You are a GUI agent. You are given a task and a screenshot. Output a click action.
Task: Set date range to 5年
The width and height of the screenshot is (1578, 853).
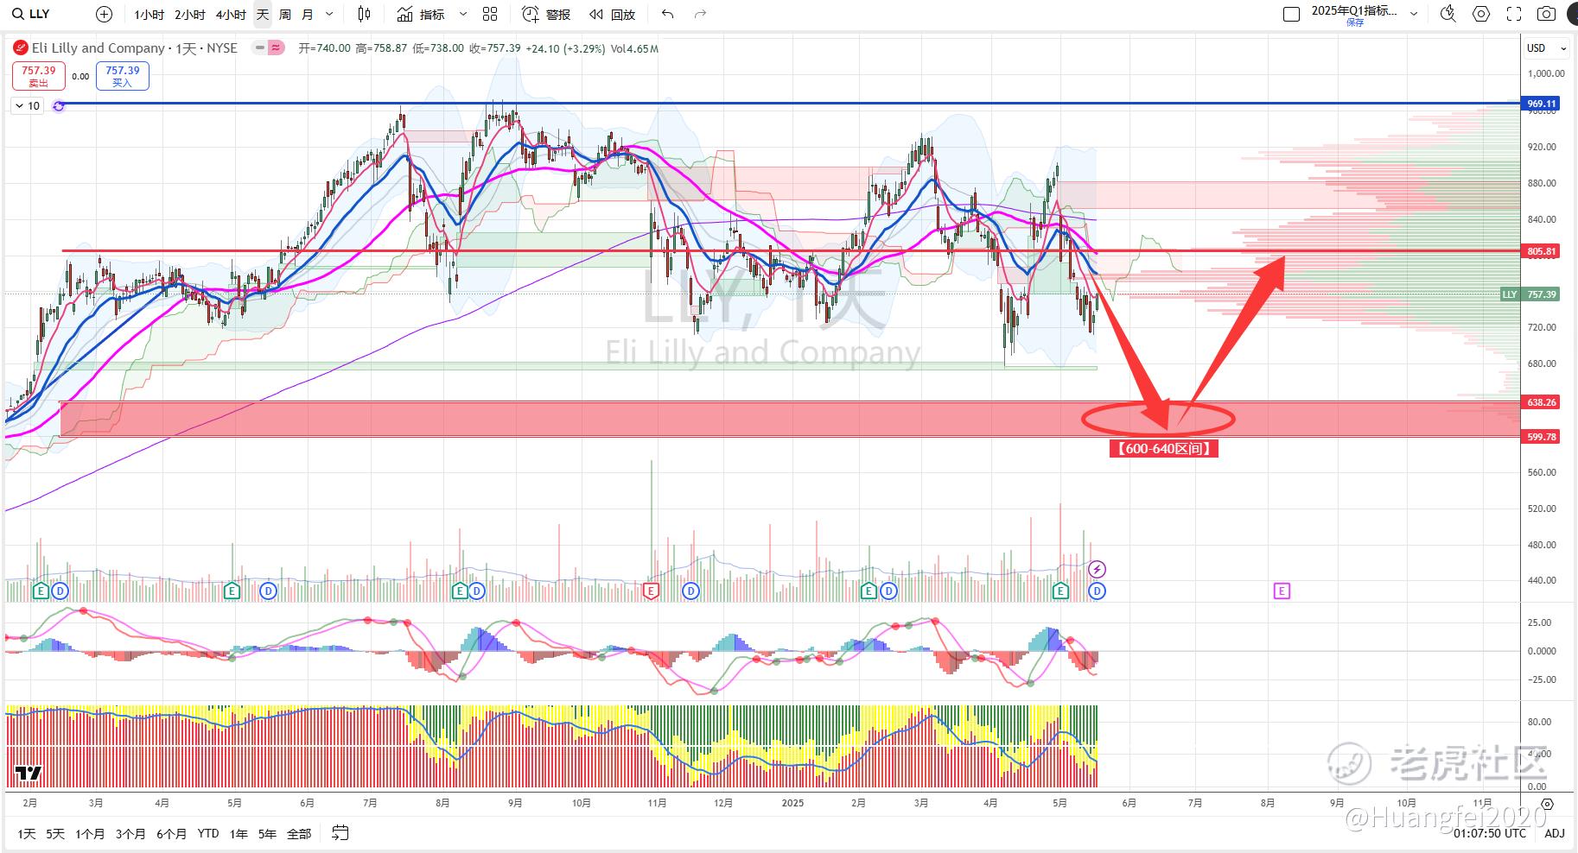tap(268, 833)
